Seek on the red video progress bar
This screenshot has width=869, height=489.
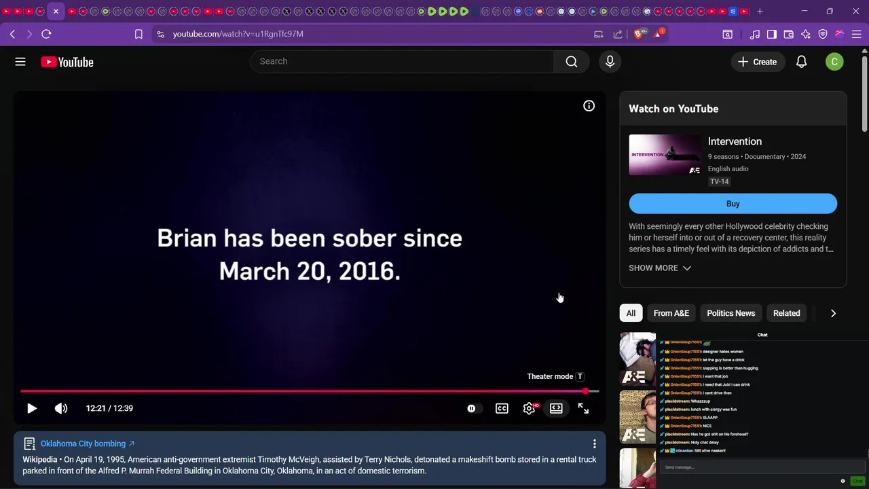click(x=310, y=391)
